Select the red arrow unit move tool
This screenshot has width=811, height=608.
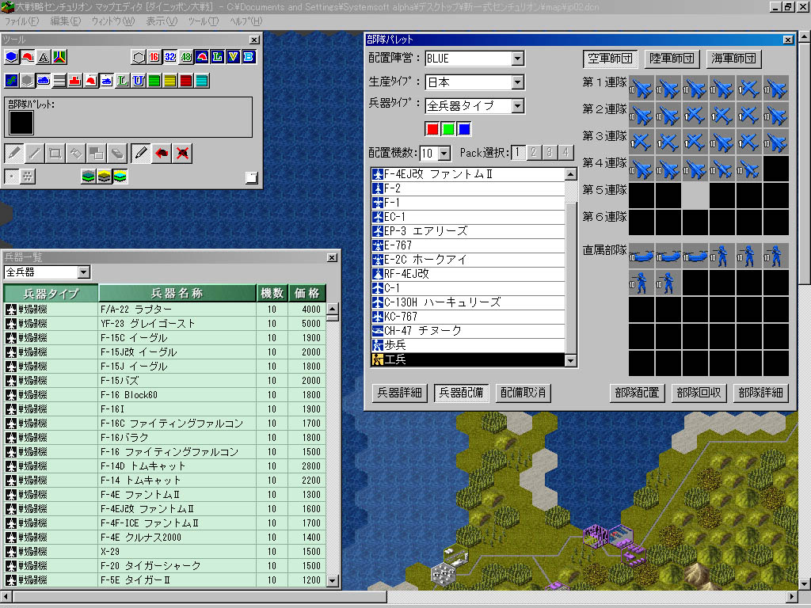point(162,152)
